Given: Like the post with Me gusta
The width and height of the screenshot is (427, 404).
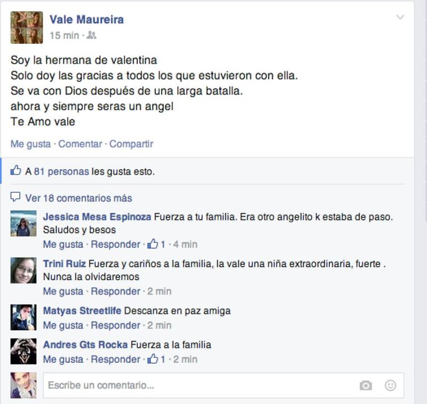Looking at the screenshot, I should (x=30, y=144).
